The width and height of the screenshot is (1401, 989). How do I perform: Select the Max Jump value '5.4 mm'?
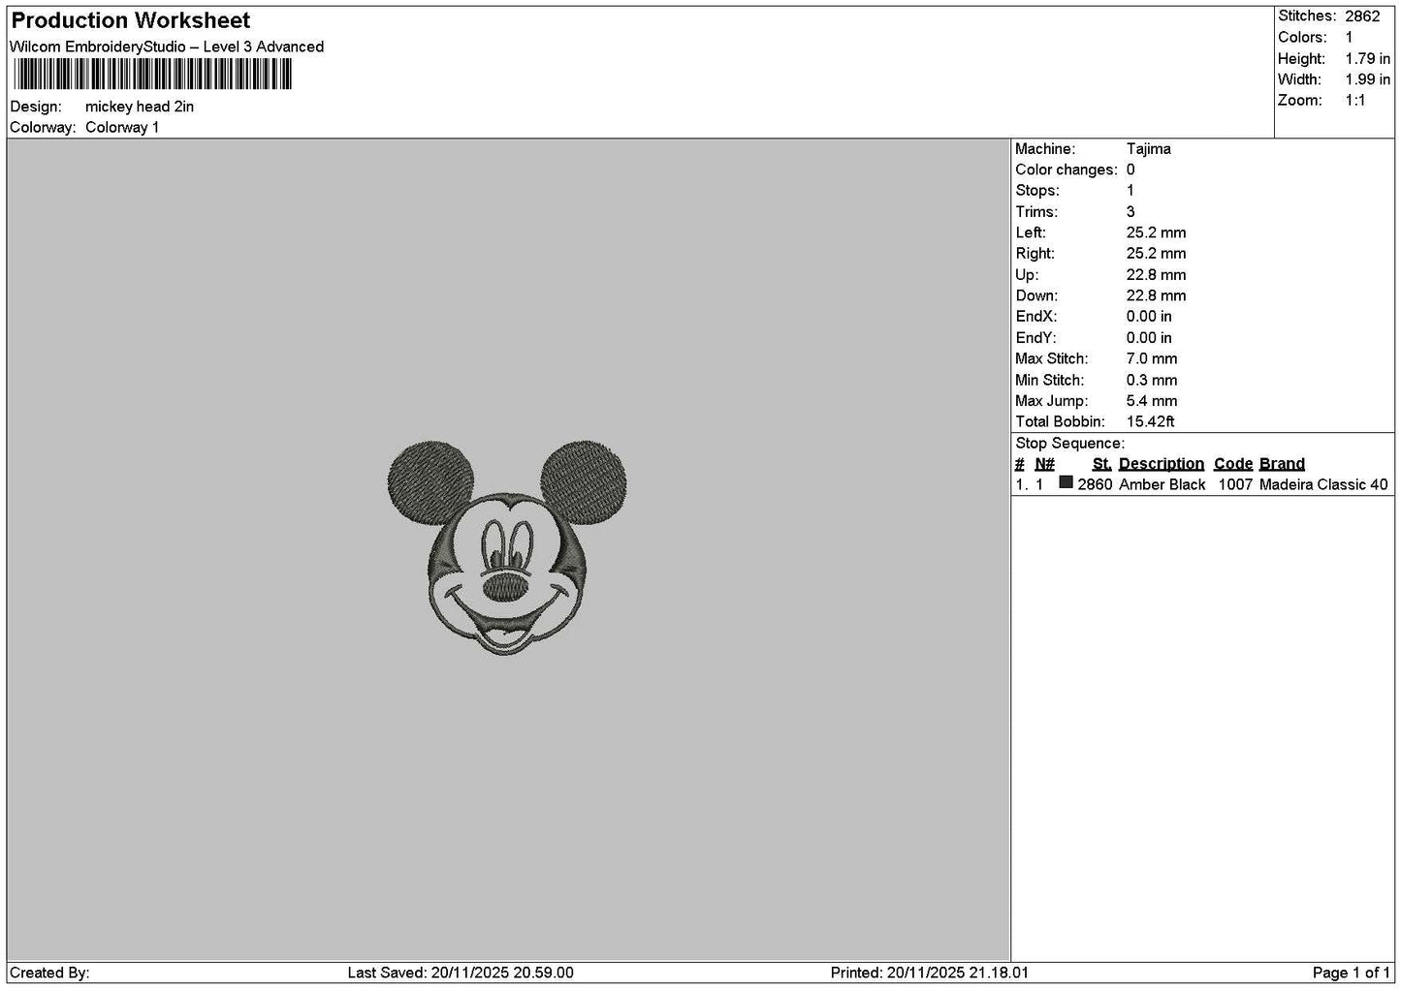click(1152, 401)
